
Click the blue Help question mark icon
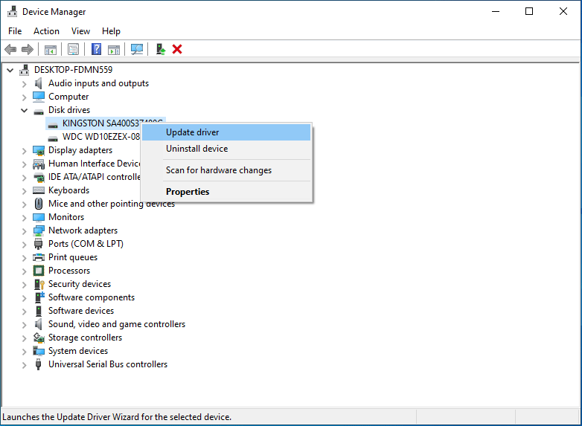click(96, 49)
